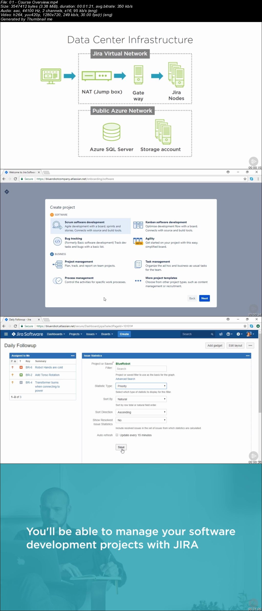Open the Jira help question-mark menu
Image resolution: width=262 pixels, height=611 pixels.
coord(229,334)
